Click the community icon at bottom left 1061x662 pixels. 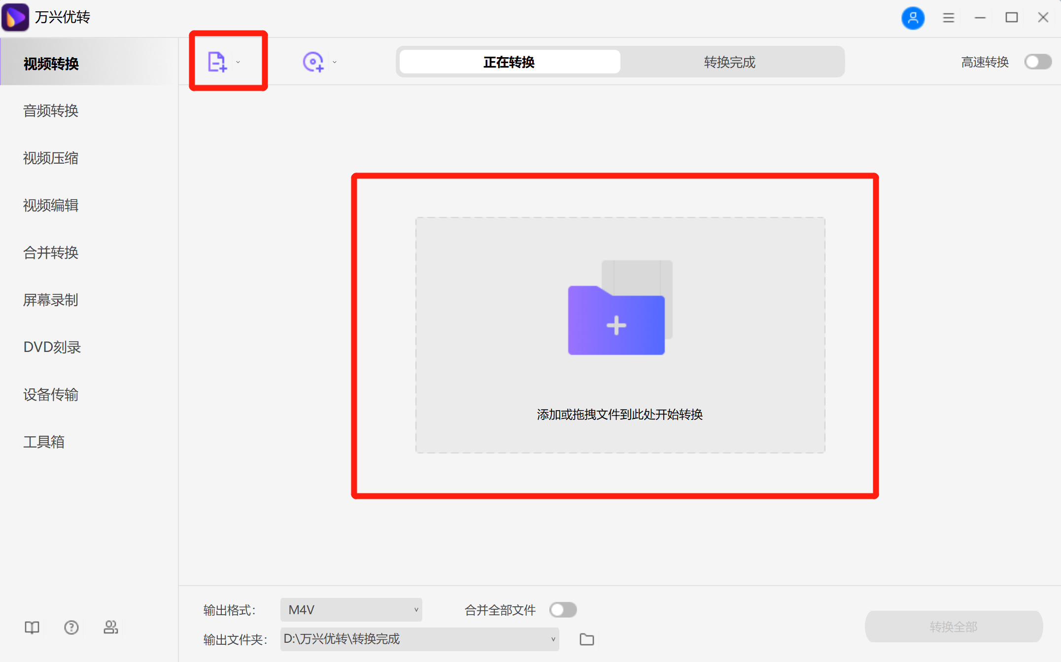[111, 627]
